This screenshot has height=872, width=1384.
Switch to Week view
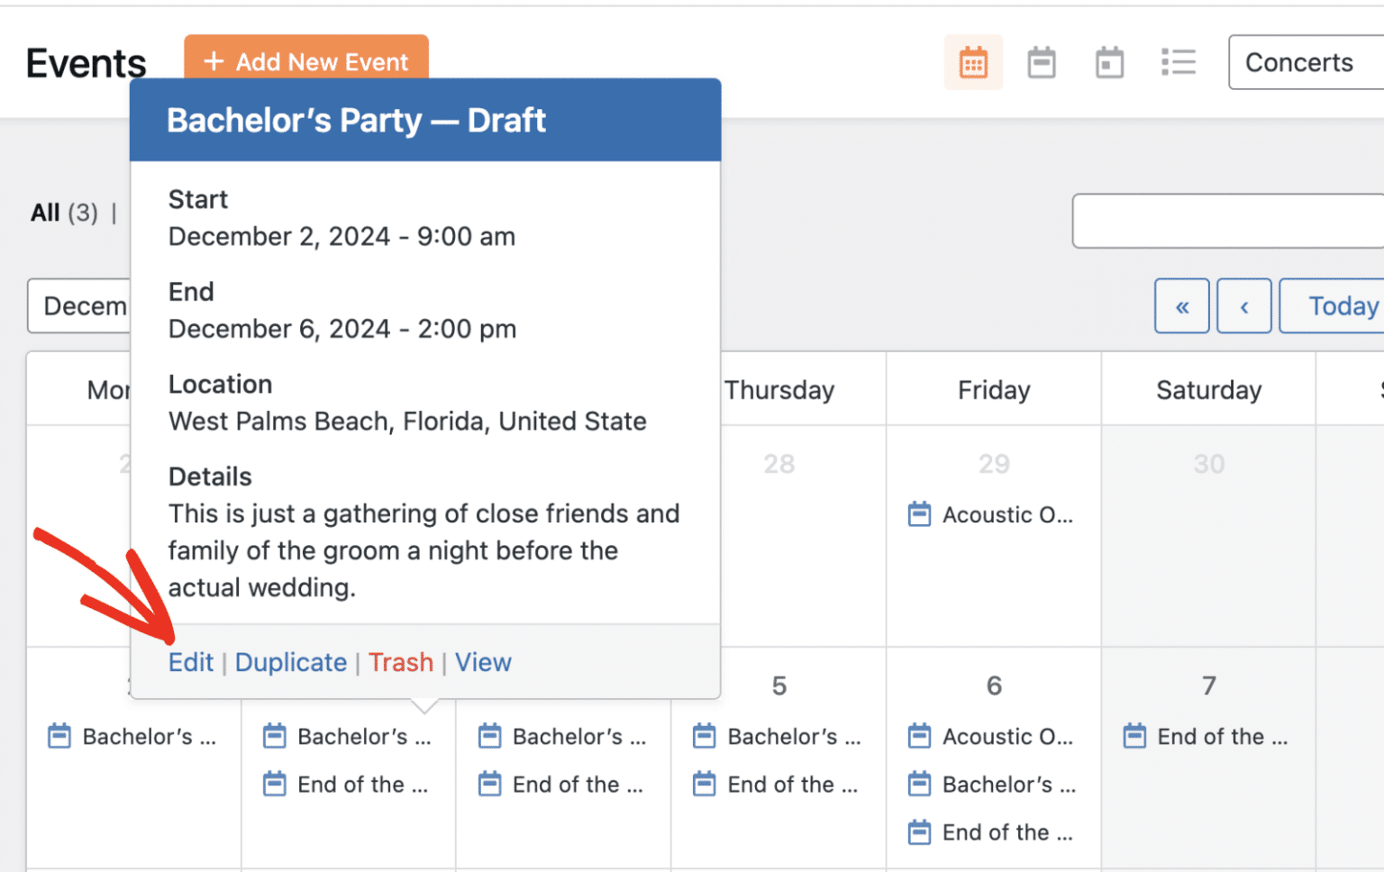[1042, 62]
